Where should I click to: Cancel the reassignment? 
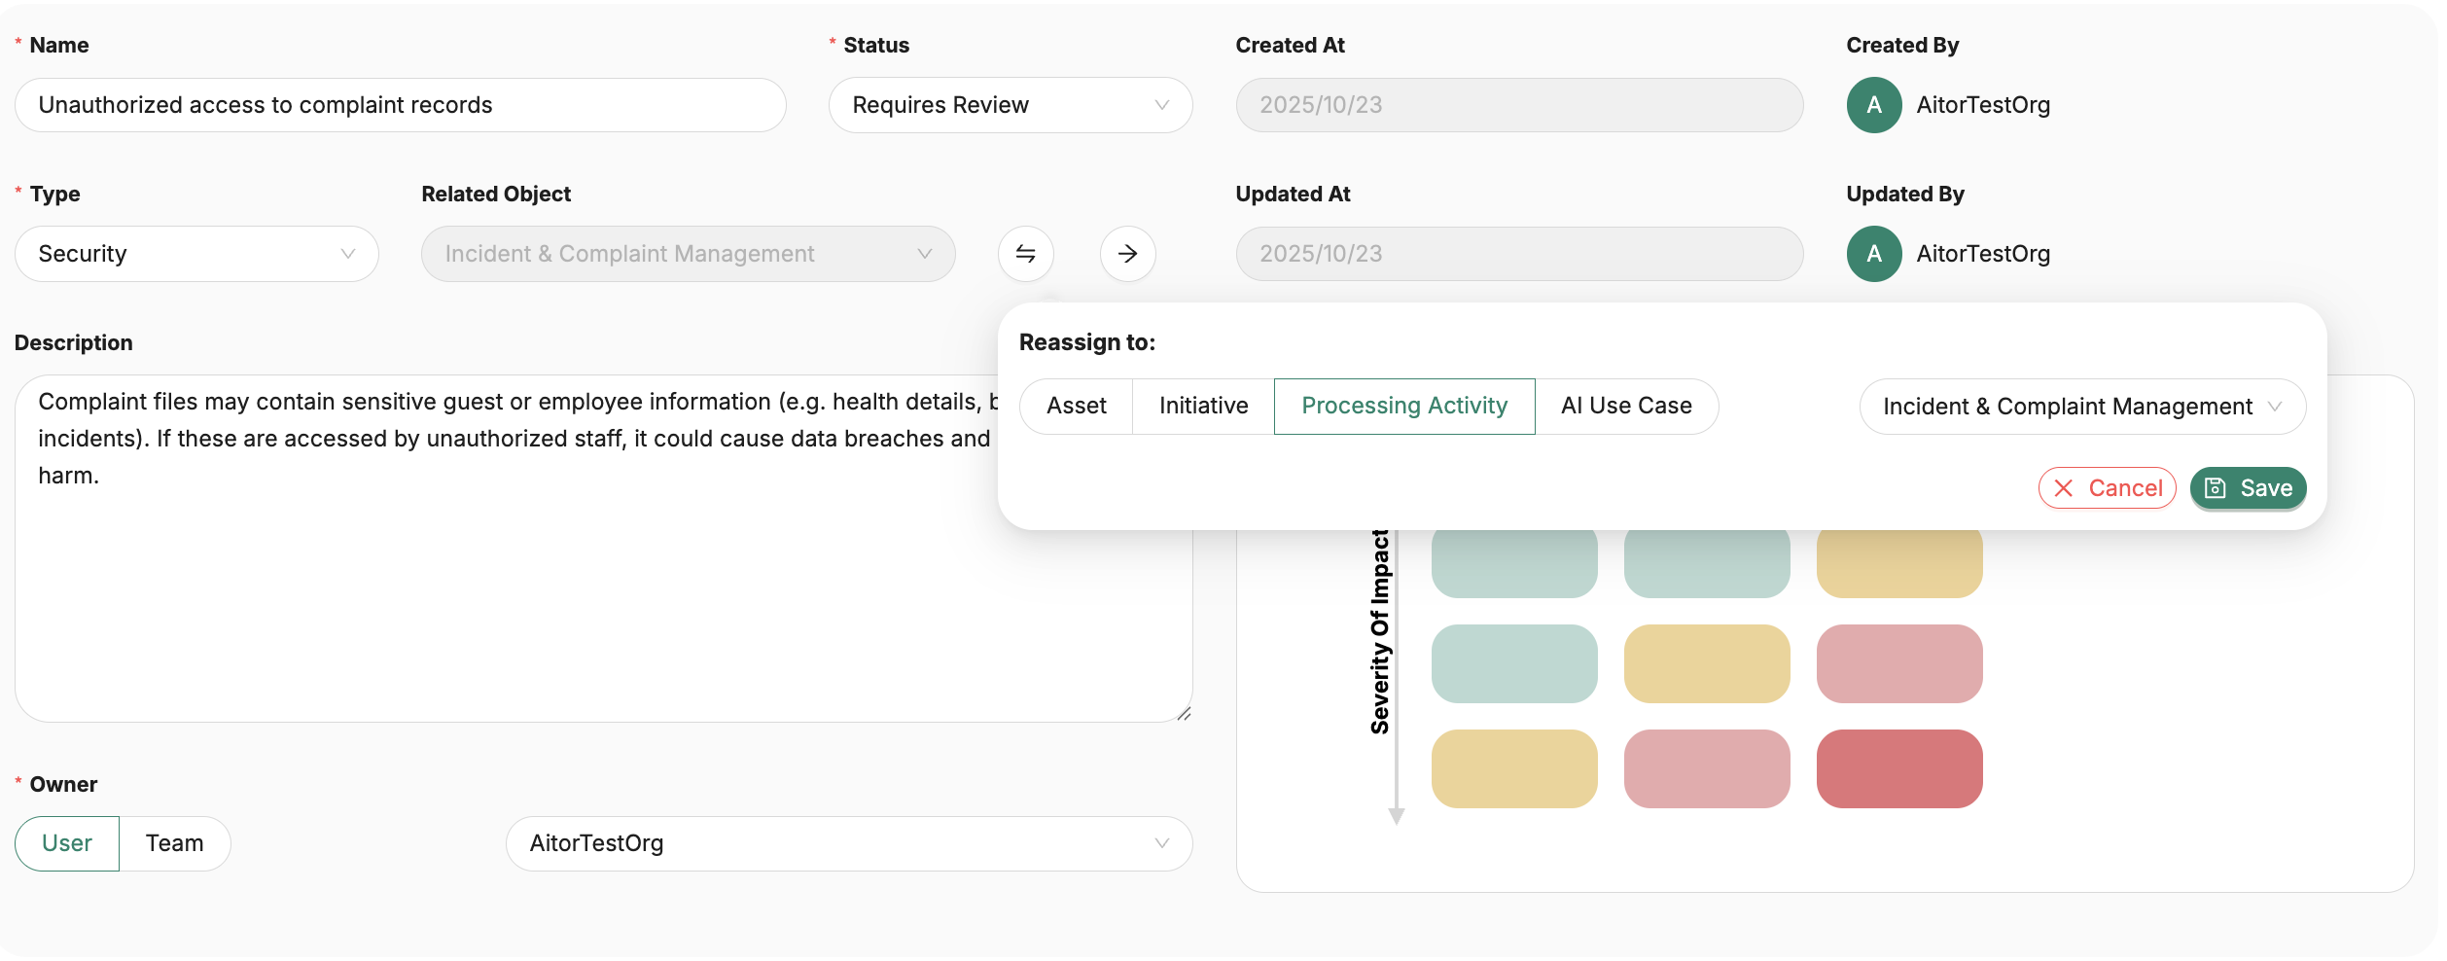click(x=2107, y=488)
